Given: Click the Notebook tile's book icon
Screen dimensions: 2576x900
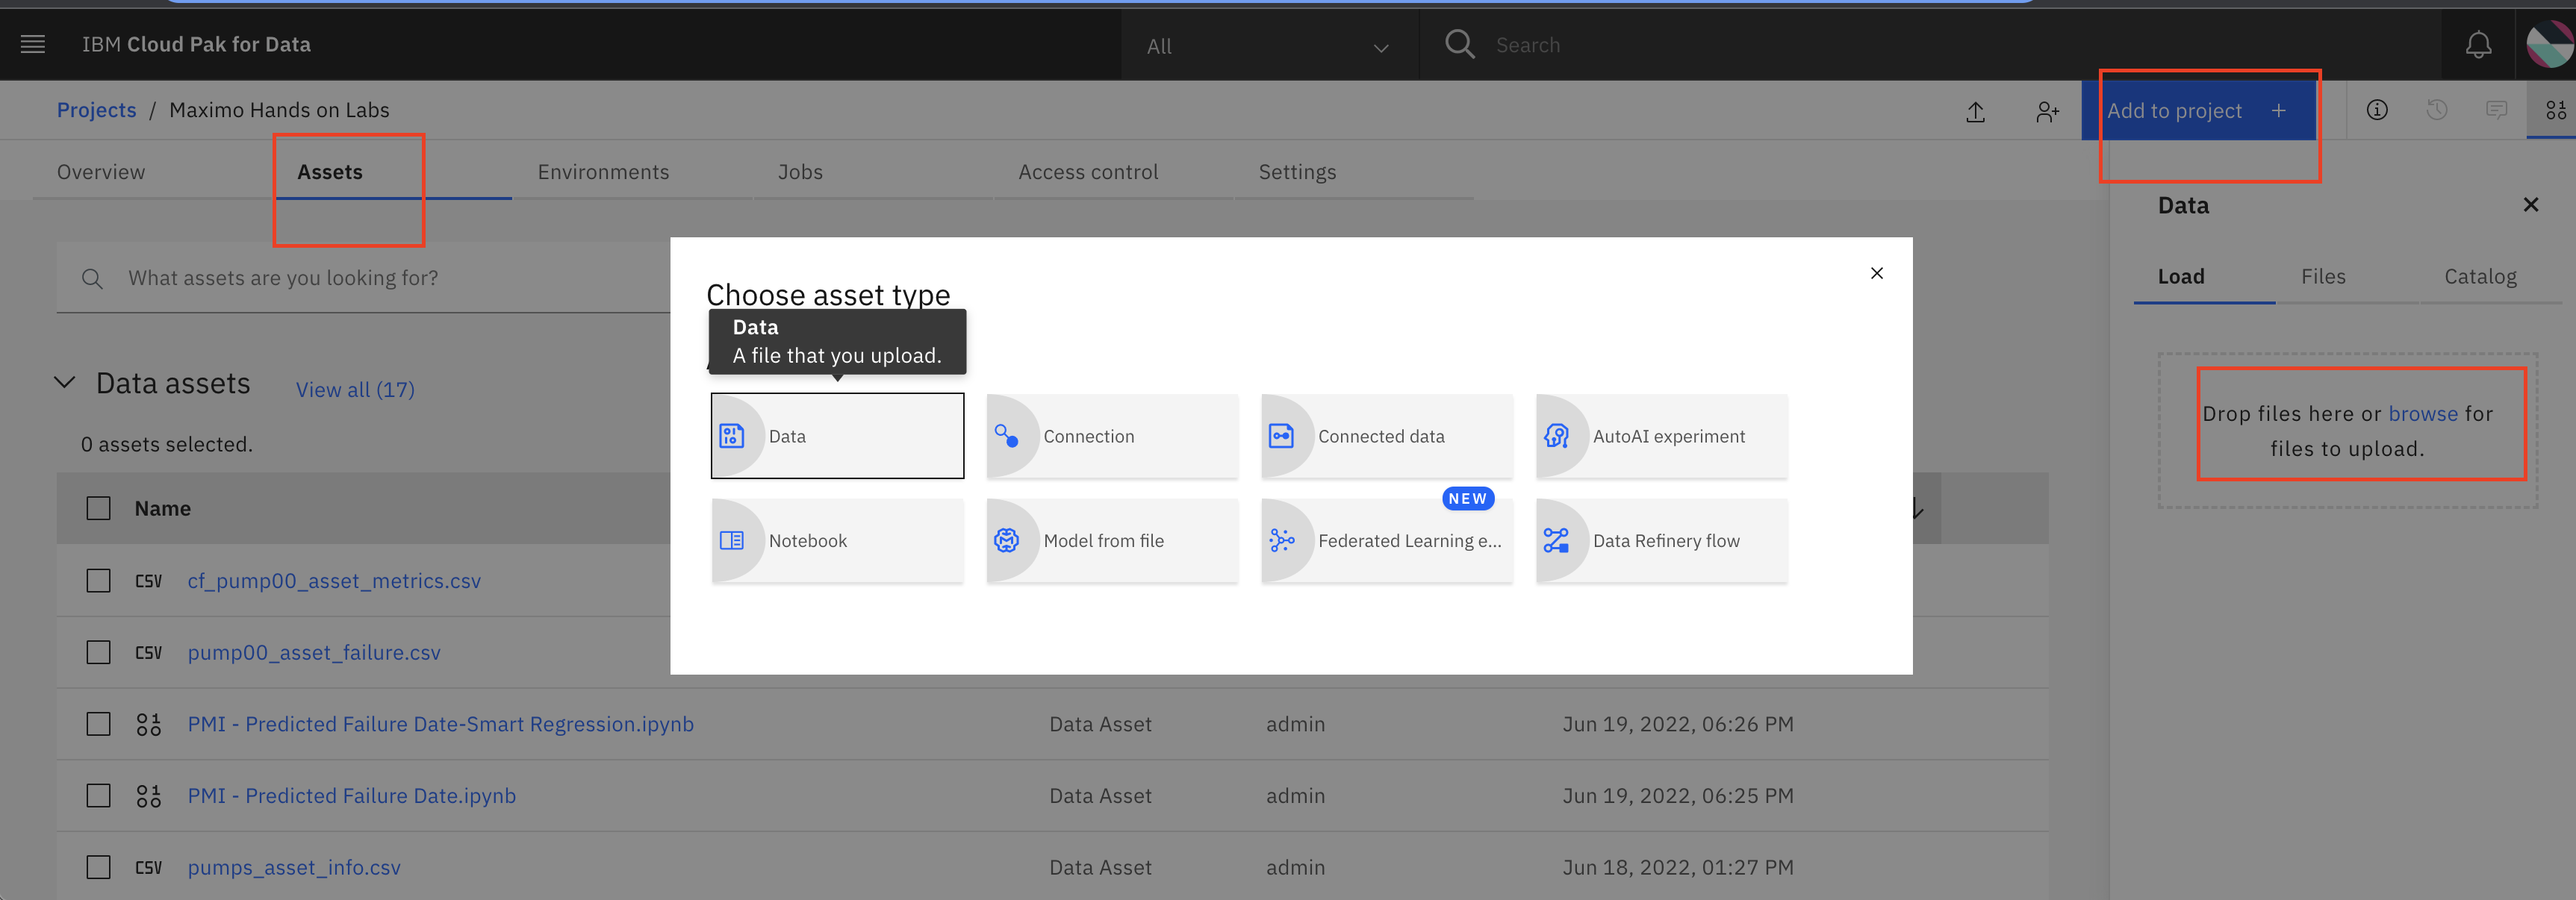Looking at the screenshot, I should [732, 540].
